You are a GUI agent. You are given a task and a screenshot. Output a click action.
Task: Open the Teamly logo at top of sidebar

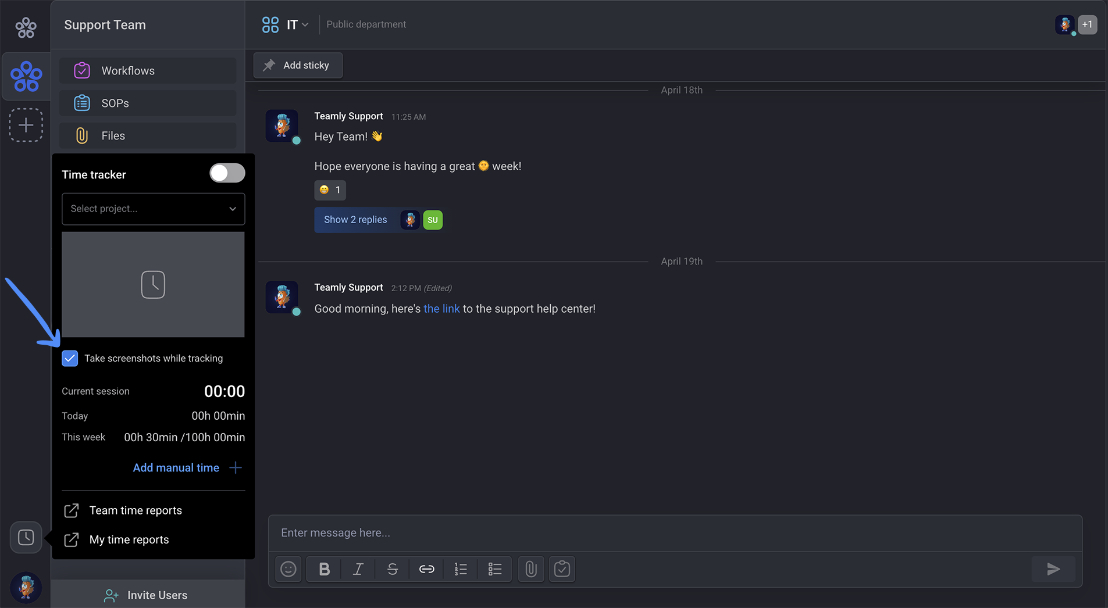[x=26, y=27]
